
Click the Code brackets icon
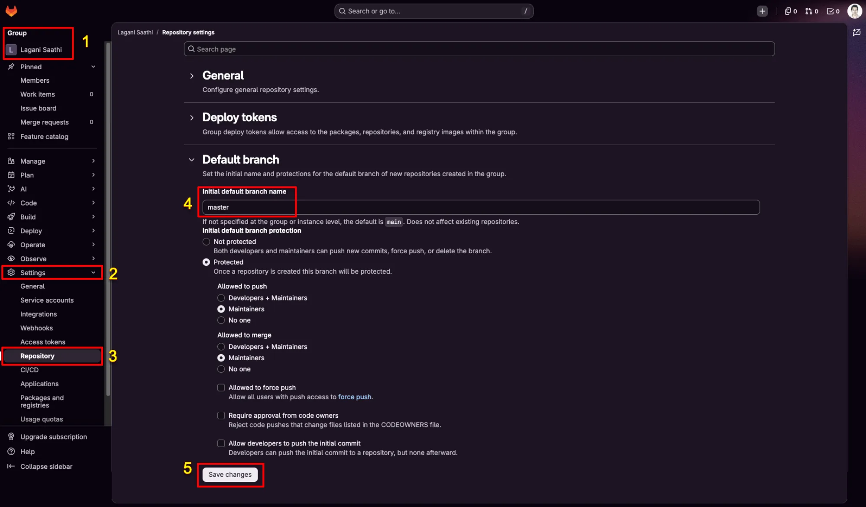coord(11,203)
